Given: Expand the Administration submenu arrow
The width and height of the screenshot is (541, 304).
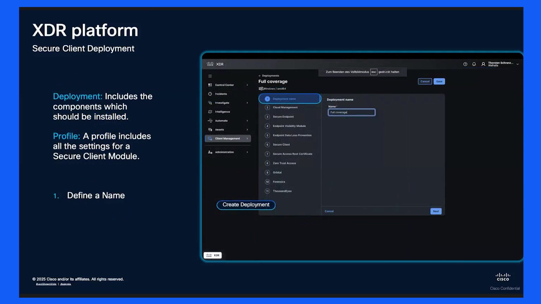Looking at the screenshot, I should pyautogui.click(x=247, y=152).
